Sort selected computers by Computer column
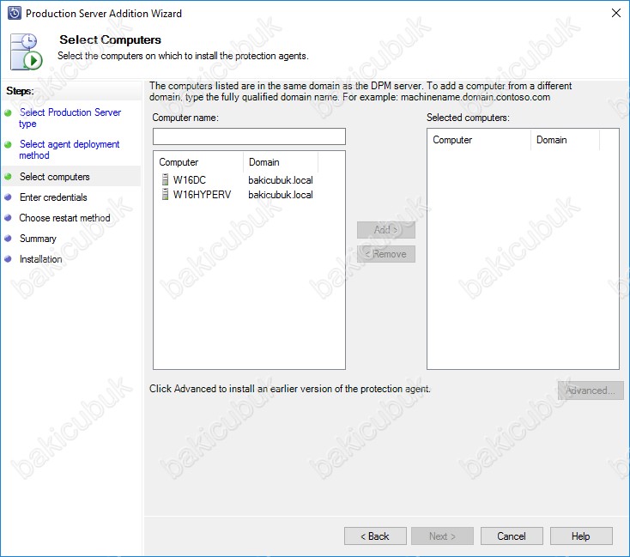Screen dimensions: 630x557 (x=479, y=140)
